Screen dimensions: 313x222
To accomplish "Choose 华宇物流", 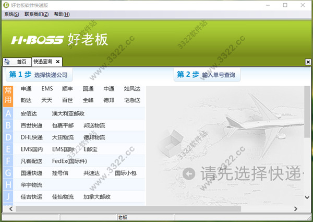I will [x=31, y=185].
